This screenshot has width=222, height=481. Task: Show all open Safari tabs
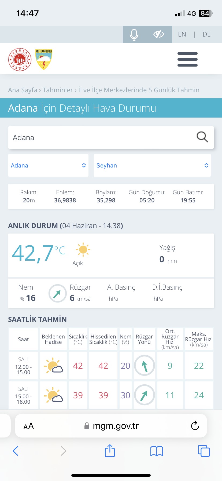click(204, 451)
